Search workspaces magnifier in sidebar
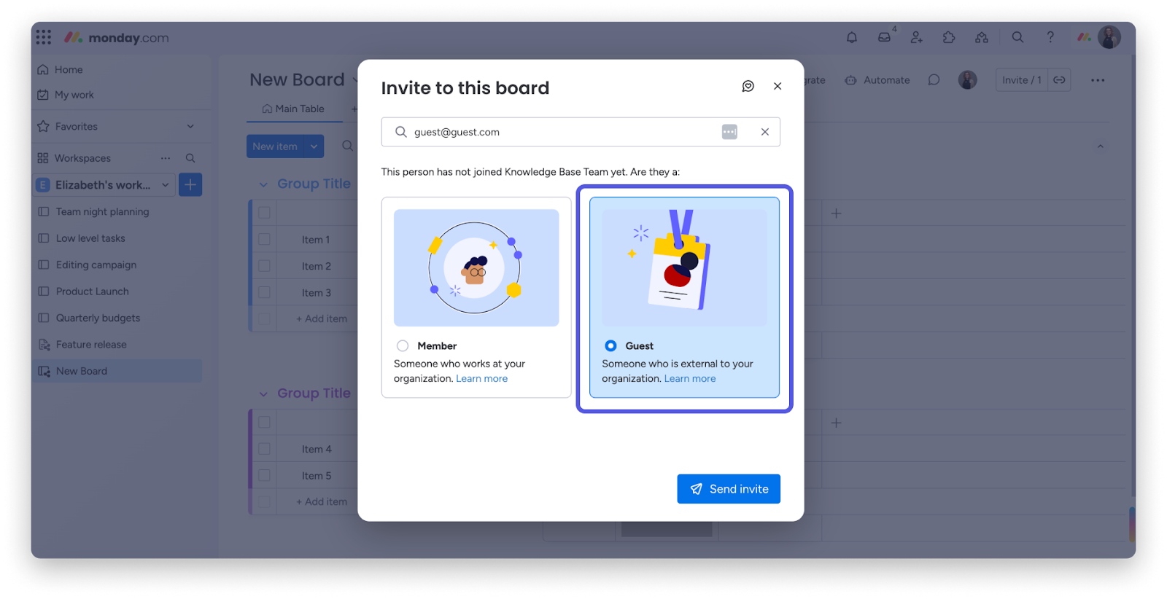The image size is (1167, 599). click(x=190, y=158)
